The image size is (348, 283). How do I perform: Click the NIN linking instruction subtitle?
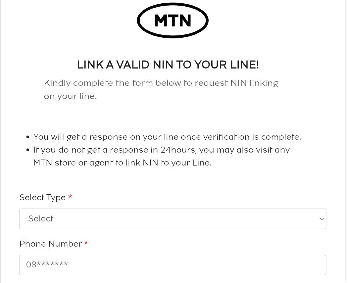pos(161,89)
